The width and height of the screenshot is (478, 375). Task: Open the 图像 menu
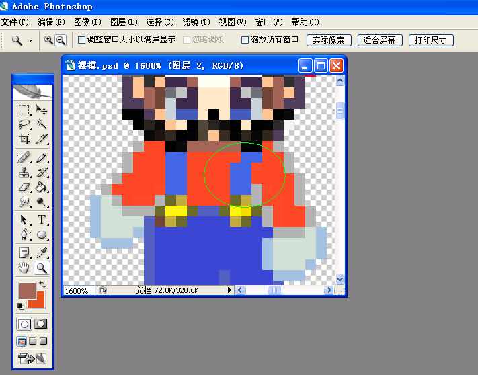[87, 22]
